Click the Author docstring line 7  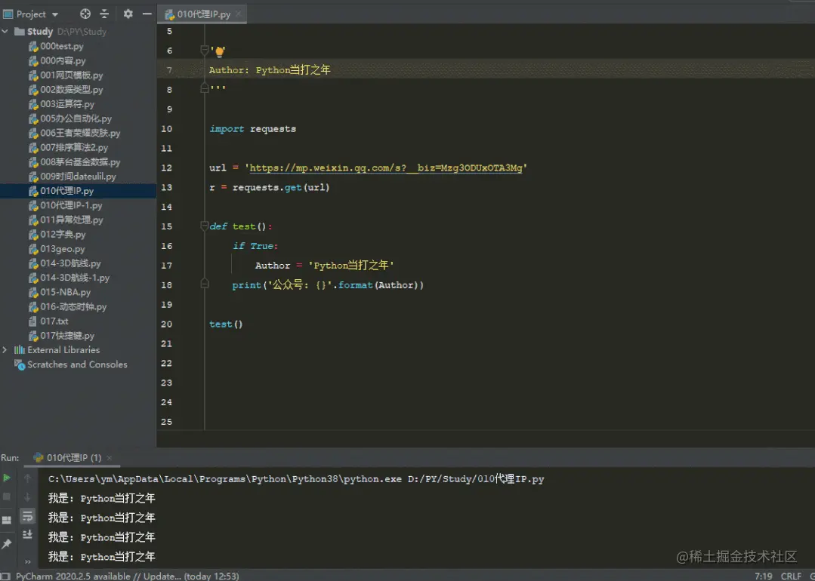point(270,70)
